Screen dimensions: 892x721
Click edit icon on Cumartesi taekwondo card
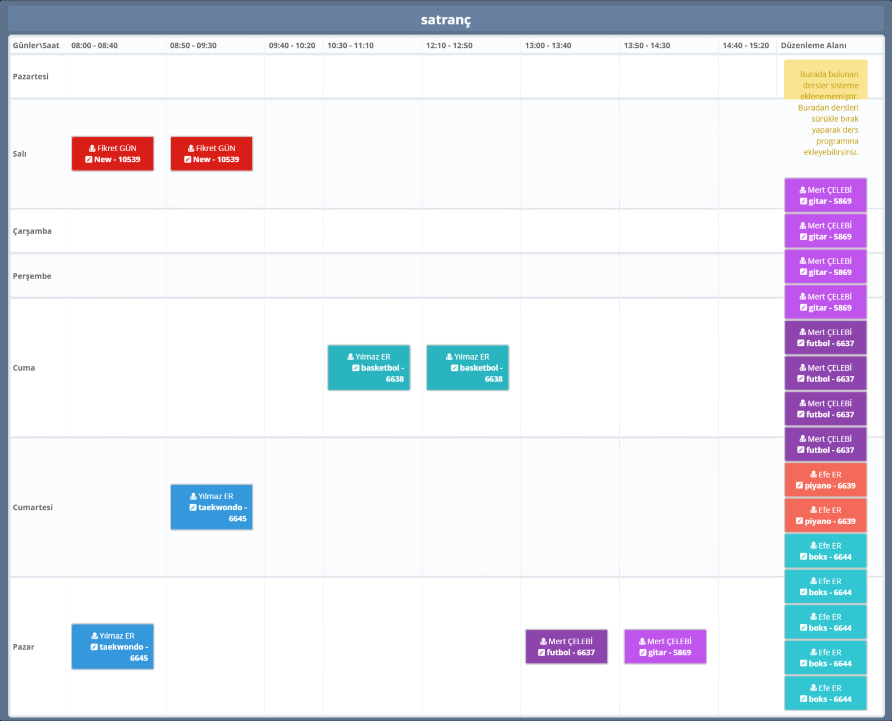tap(193, 508)
